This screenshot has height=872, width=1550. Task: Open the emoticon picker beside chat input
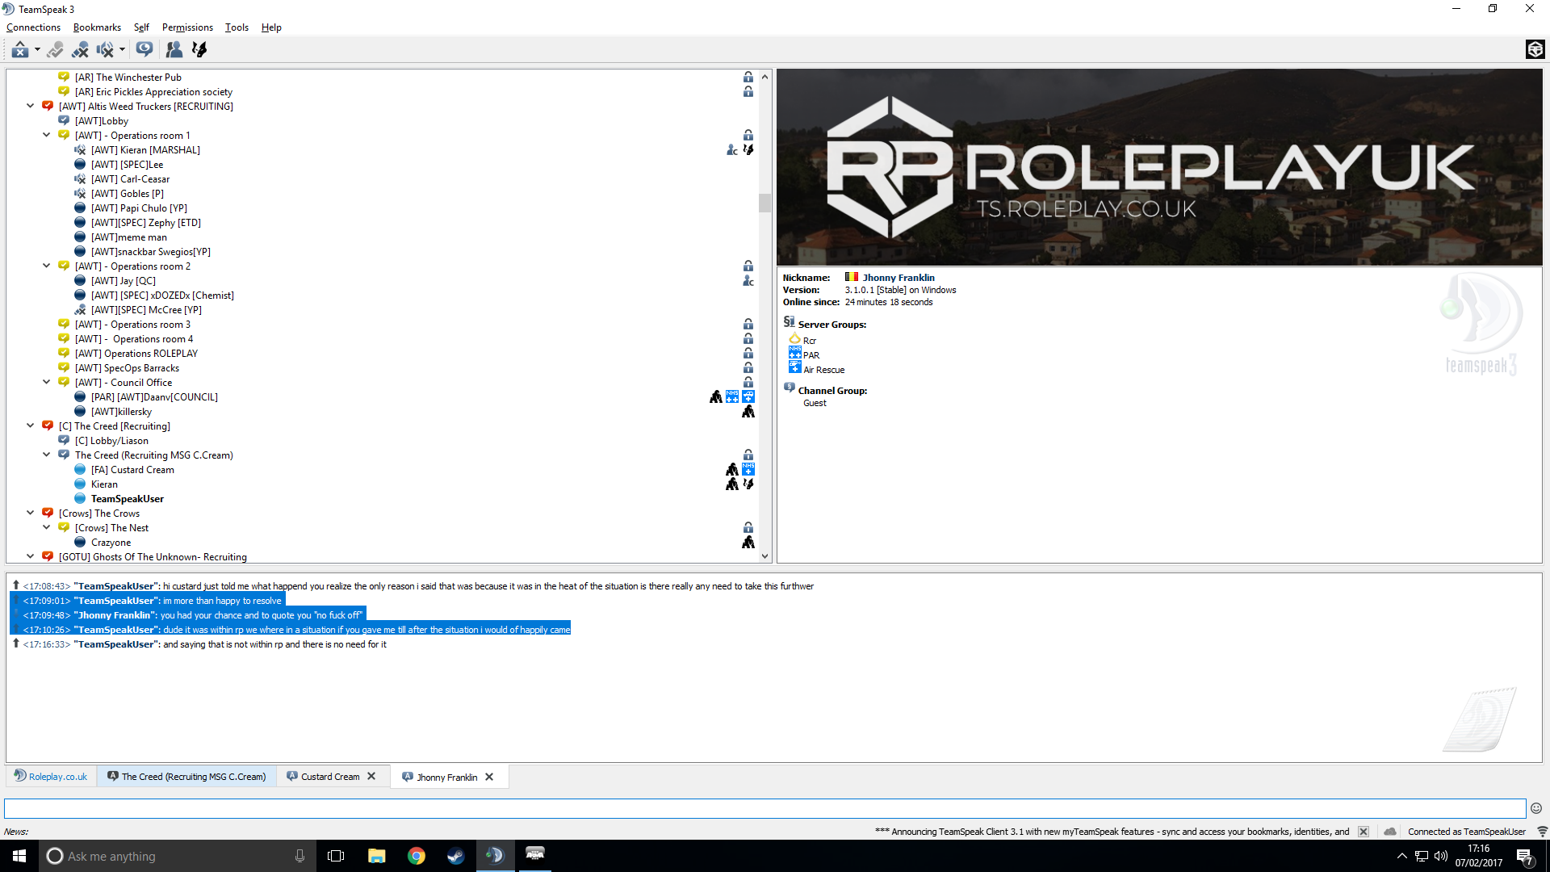[x=1536, y=808]
